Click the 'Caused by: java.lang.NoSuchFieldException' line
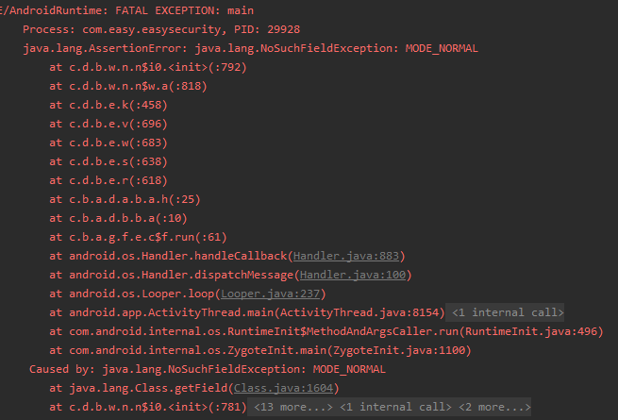The height and width of the screenshot is (420, 618). 208,370
